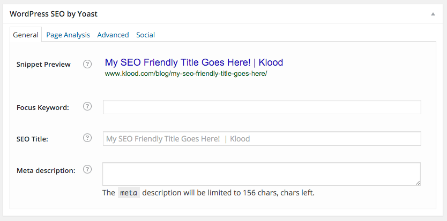This screenshot has width=447, height=221.
Task: Click the blue snippet preview title
Action: coord(193,62)
